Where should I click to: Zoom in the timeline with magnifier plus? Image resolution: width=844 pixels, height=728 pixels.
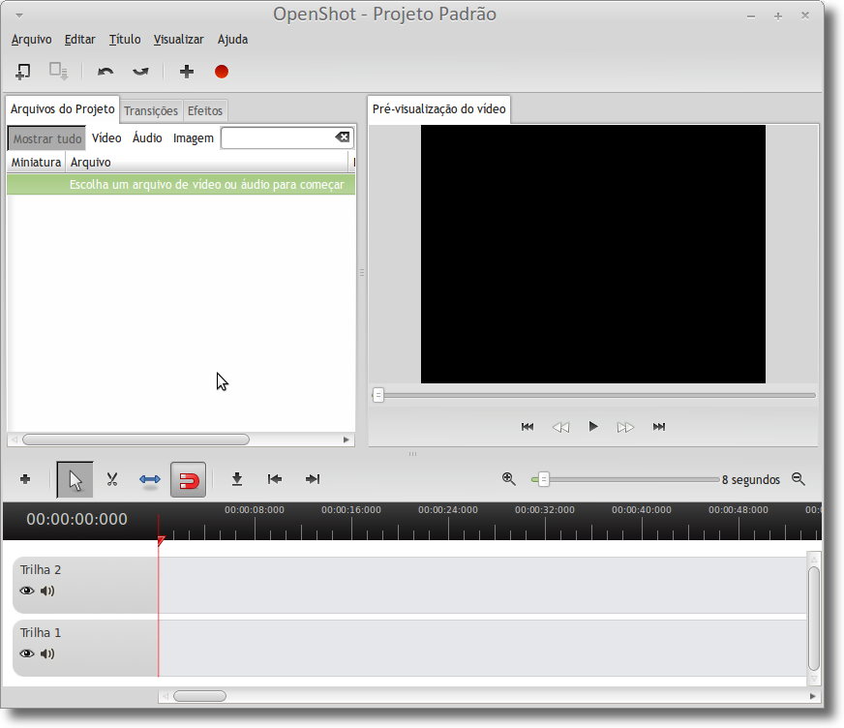click(509, 479)
